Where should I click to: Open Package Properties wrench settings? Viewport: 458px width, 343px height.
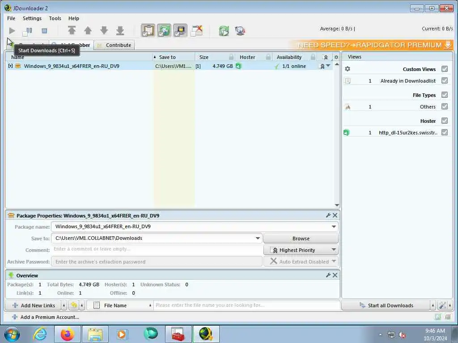pyautogui.click(x=328, y=215)
